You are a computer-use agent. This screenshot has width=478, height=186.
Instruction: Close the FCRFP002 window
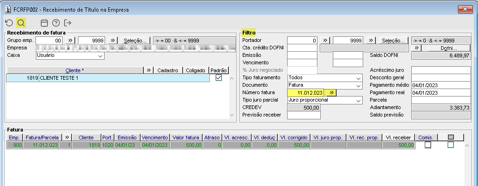coord(465,9)
